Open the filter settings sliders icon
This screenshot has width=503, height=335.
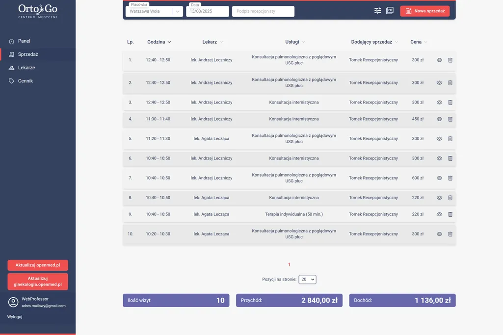377,11
